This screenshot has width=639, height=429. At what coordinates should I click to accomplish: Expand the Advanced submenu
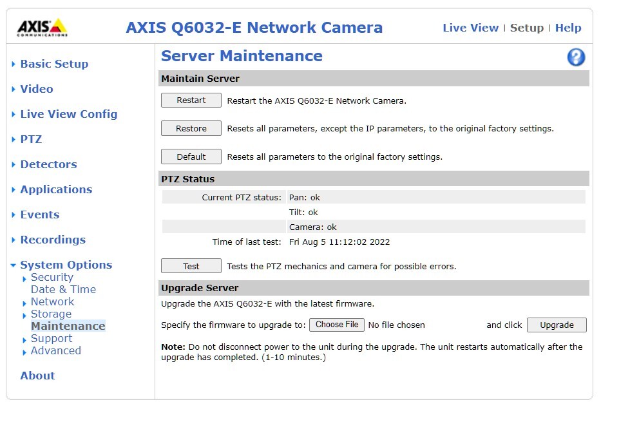point(56,350)
